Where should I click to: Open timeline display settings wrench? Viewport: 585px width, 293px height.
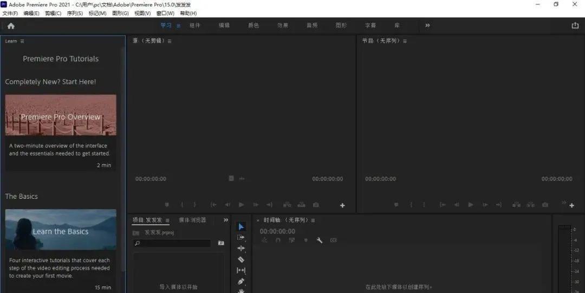click(x=320, y=240)
